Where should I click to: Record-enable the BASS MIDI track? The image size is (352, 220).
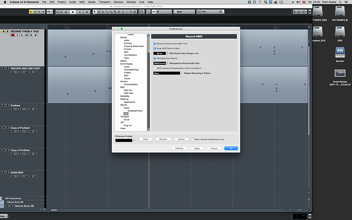13,176
